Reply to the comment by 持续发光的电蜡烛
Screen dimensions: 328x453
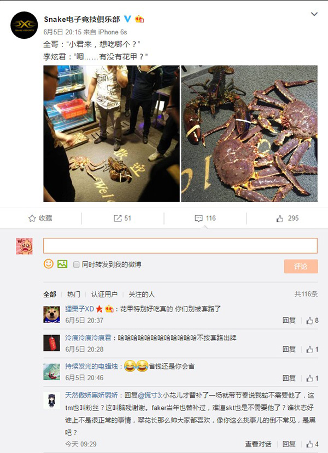(289, 378)
